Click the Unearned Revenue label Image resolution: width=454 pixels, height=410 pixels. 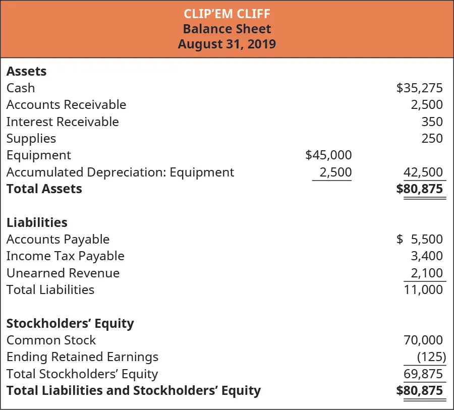[63, 273]
